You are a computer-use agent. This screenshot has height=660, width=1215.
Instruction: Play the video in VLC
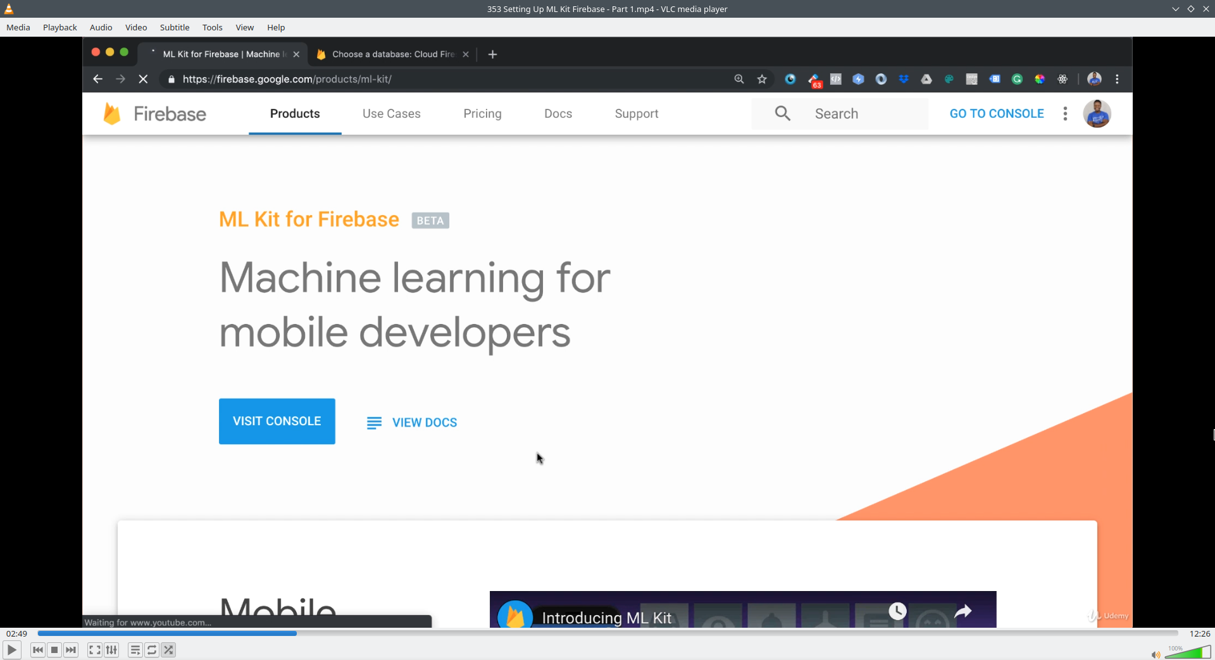[11, 650]
